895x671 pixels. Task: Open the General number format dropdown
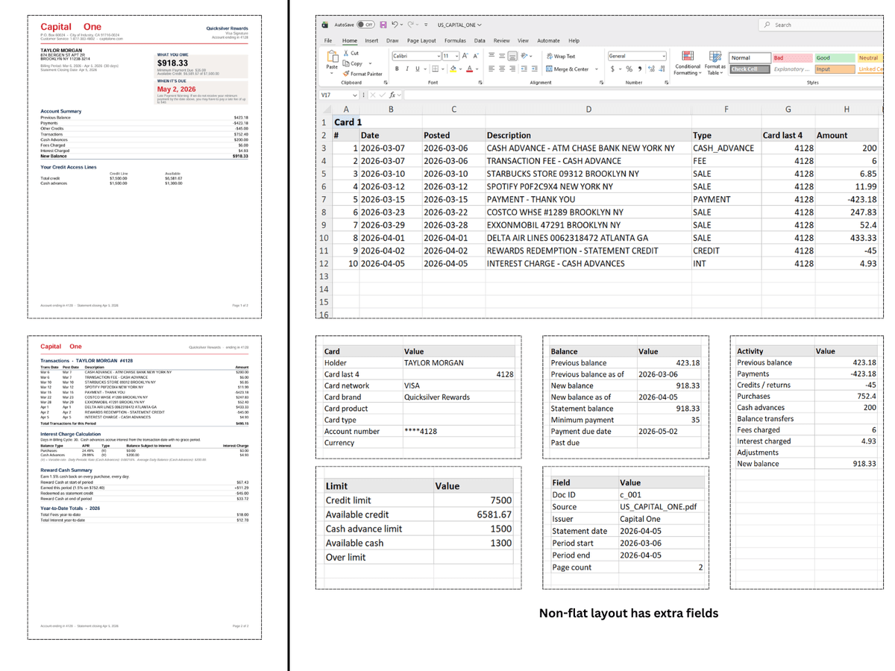point(637,56)
